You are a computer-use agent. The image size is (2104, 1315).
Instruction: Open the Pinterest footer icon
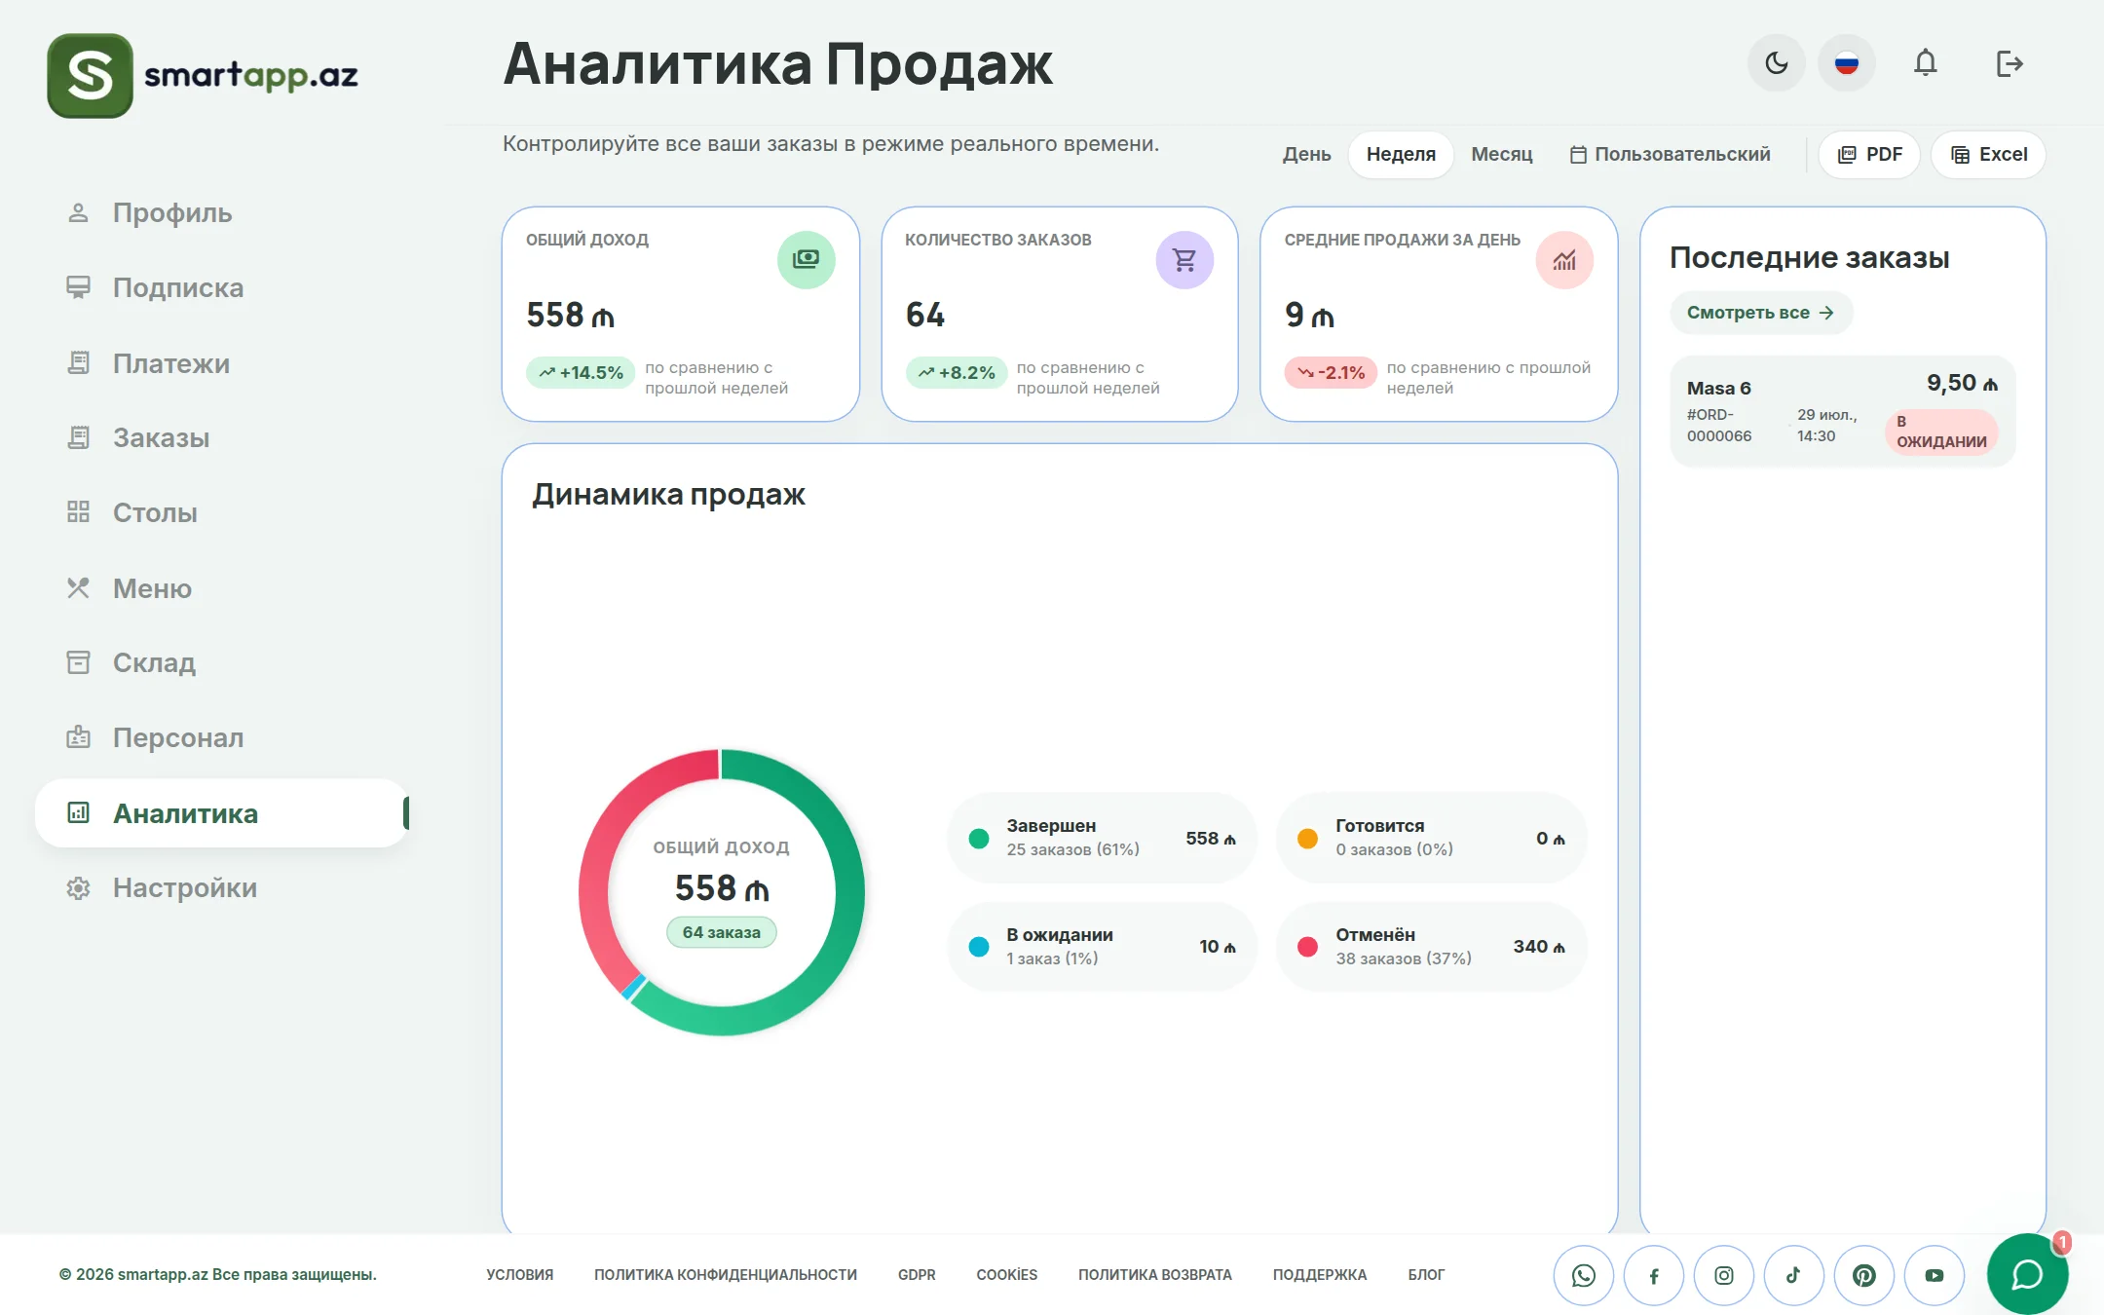click(x=1864, y=1275)
